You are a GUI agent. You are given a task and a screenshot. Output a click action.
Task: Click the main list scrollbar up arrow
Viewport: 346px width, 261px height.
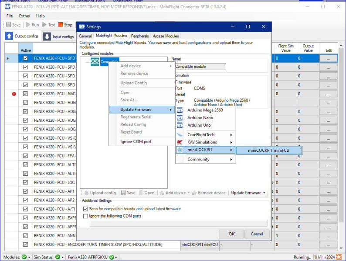pyautogui.click(x=341, y=46)
